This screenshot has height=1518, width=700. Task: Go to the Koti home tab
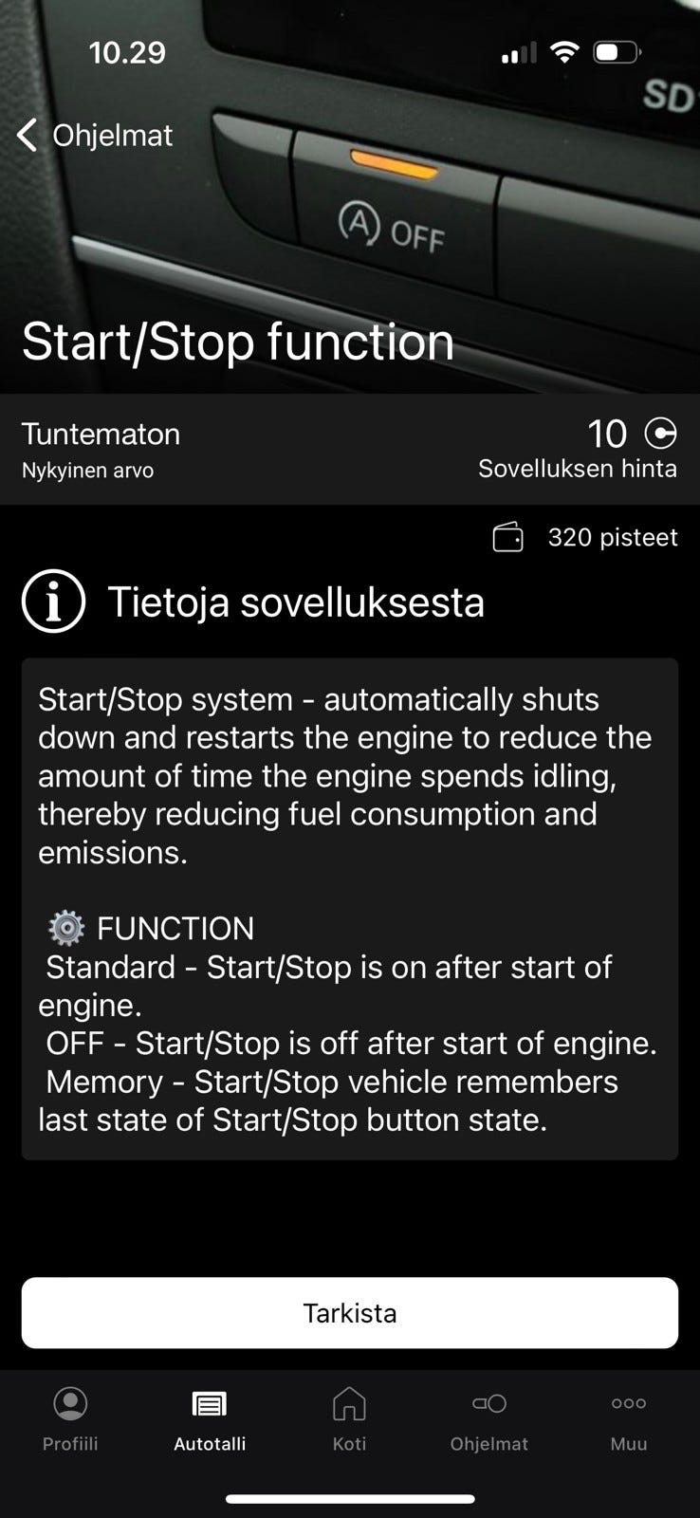(x=349, y=1419)
